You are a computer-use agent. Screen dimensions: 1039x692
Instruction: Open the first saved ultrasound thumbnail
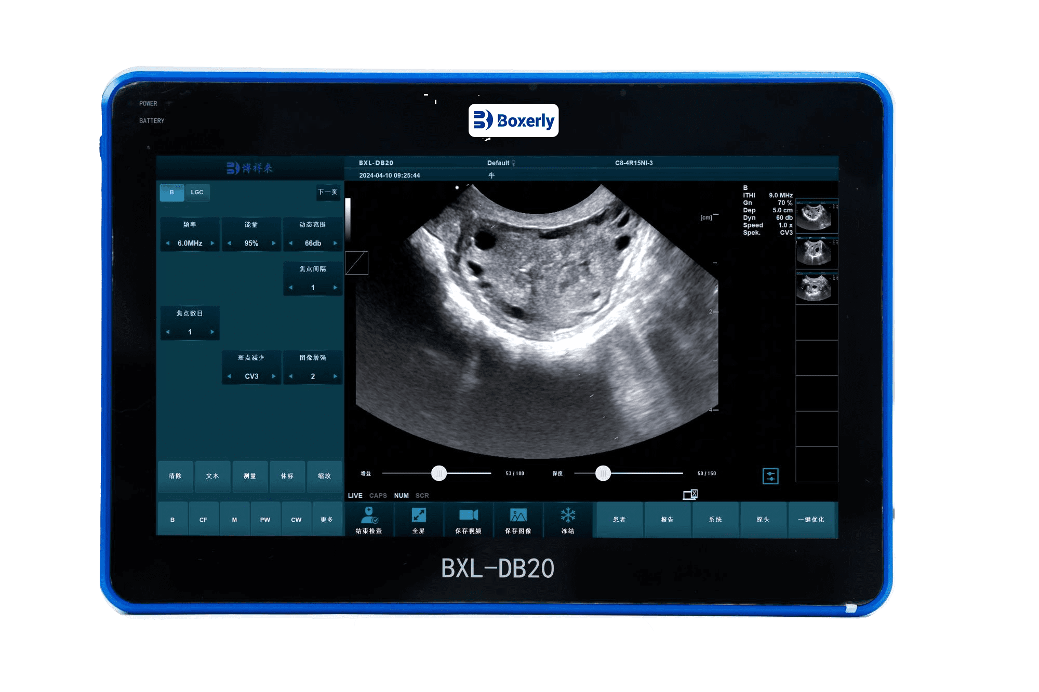817,216
